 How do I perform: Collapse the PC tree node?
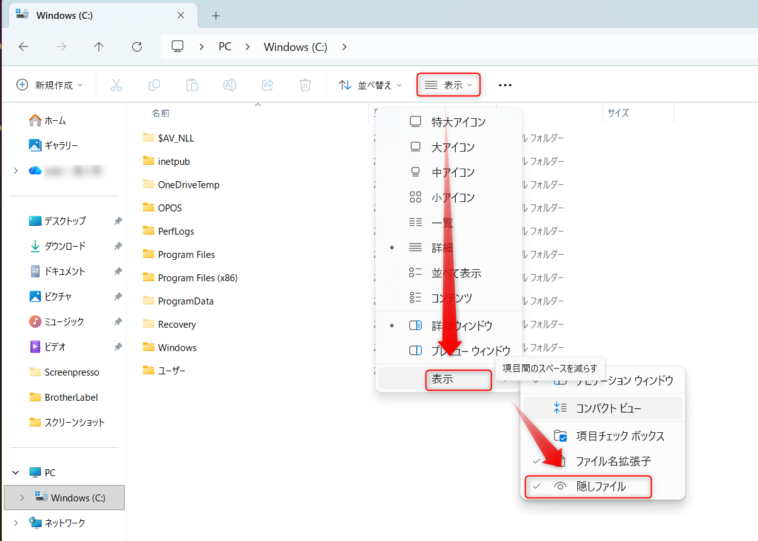pyautogui.click(x=16, y=472)
